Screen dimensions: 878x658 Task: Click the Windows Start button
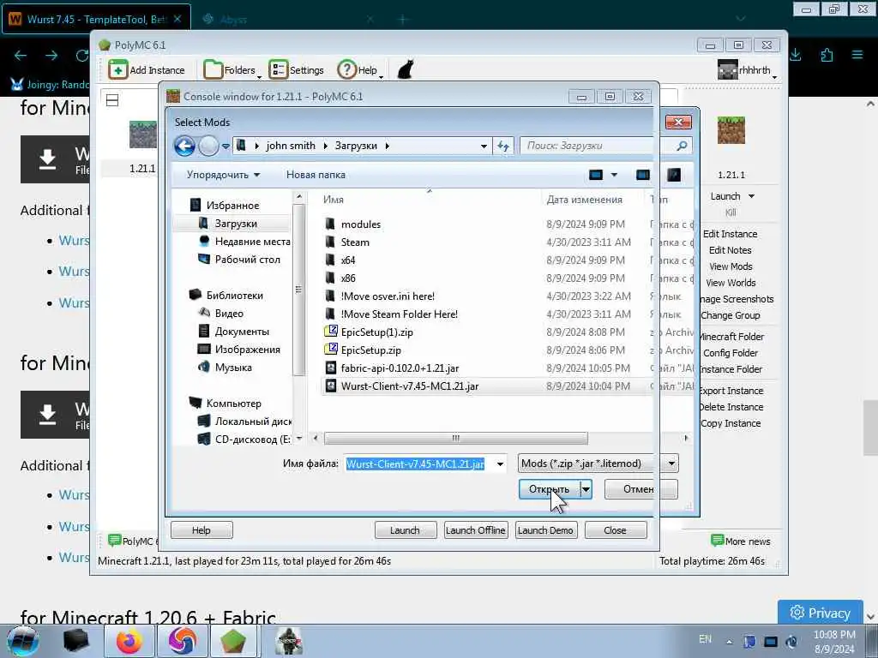[x=21, y=641]
